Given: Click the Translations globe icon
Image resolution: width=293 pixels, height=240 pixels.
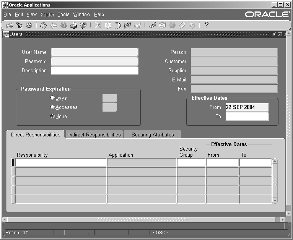Looking at the screenshot, I should click(172, 25).
